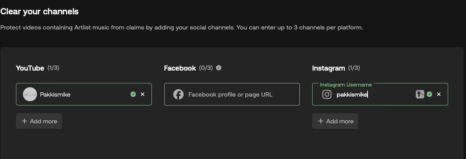Add more Instagram accounts

(335, 121)
